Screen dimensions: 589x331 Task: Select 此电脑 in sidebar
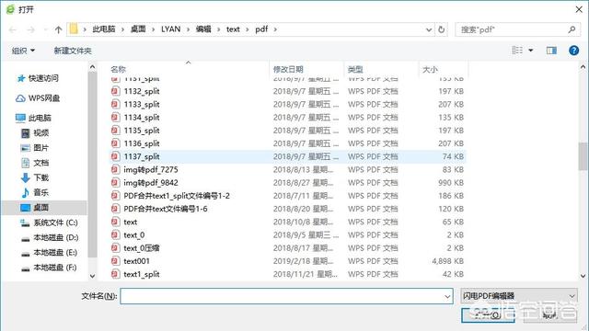33,118
